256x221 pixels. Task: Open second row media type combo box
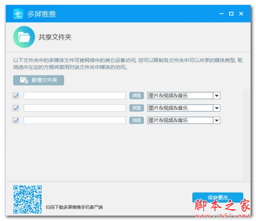tap(184, 108)
